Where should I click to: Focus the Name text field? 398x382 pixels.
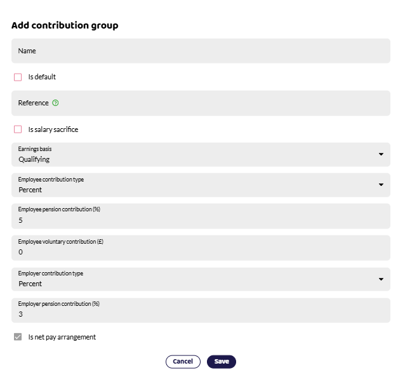pyautogui.click(x=201, y=51)
